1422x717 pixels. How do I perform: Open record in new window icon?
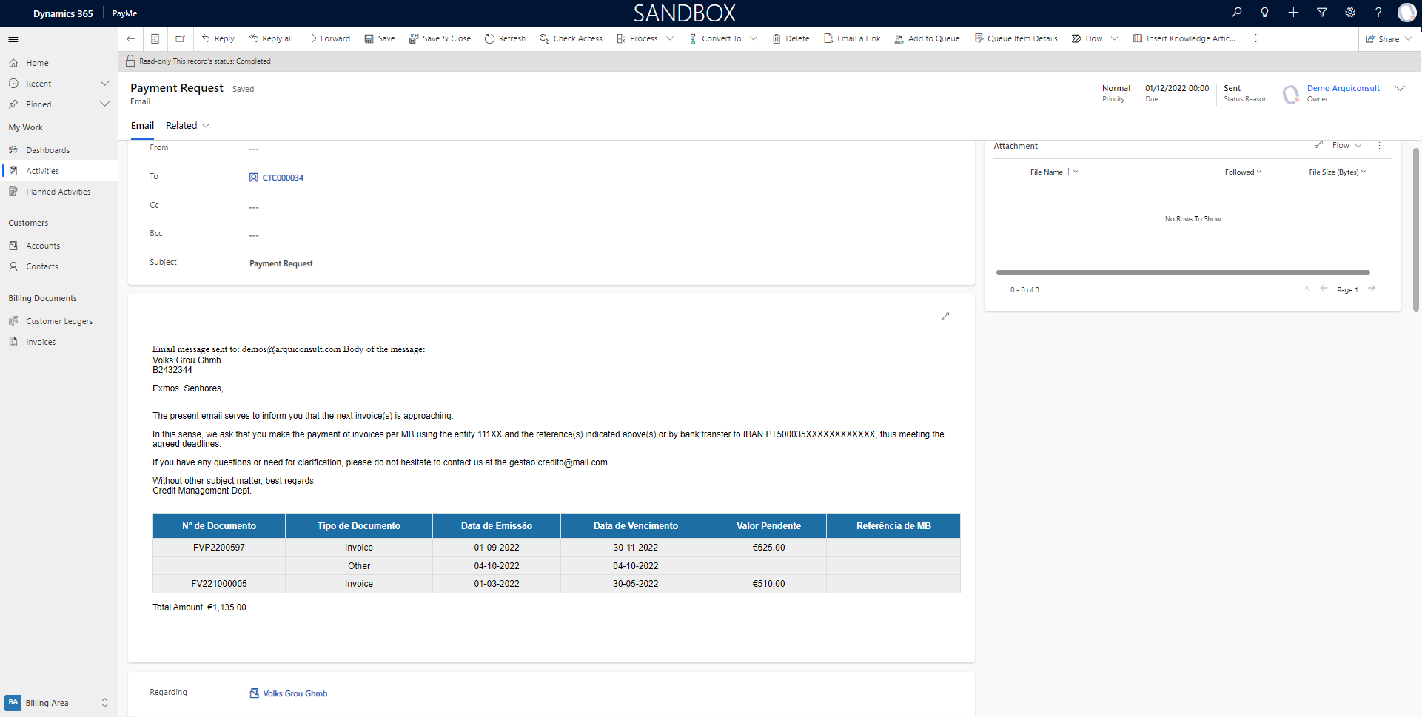(180, 38)
